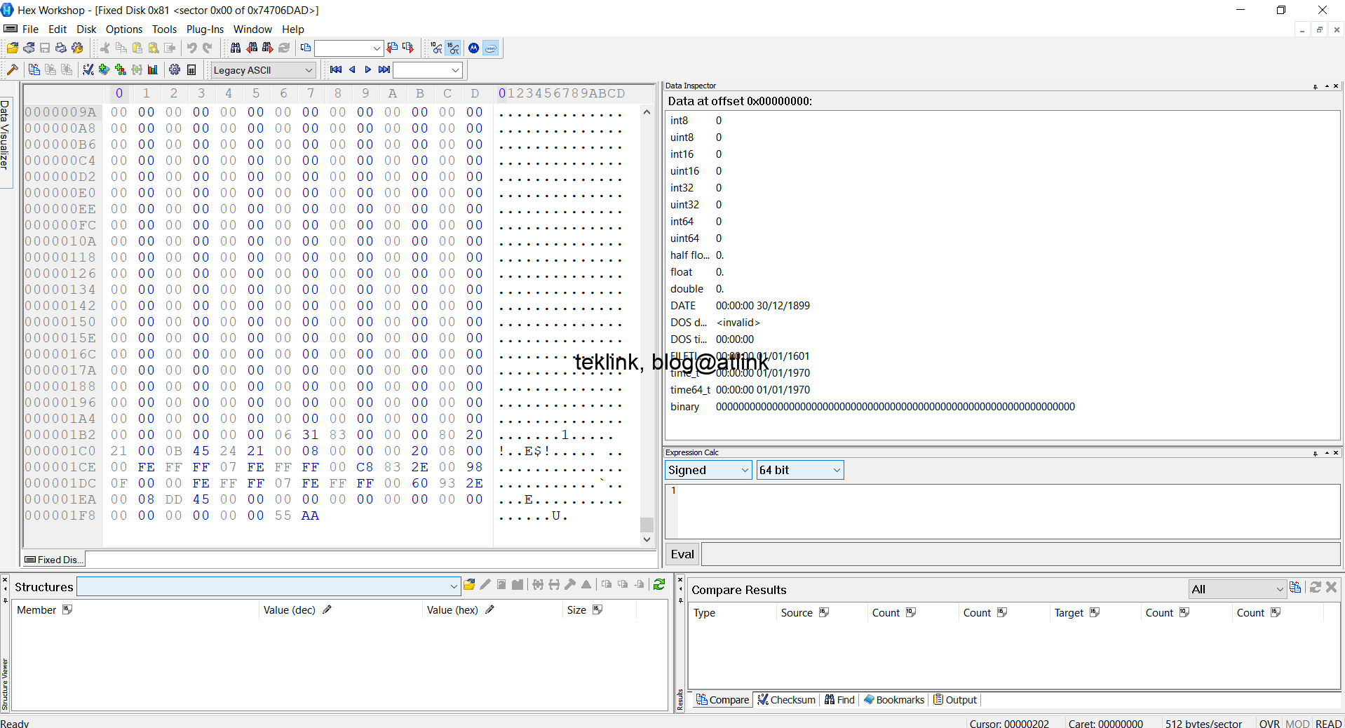Open the Signed dropdown in Expression Calc
Viewport: 1345px width, 728px height.
point(708,470)
